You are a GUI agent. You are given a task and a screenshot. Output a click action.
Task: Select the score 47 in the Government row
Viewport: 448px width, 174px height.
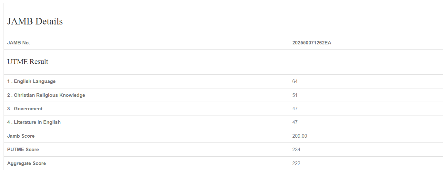coord(295,109)
